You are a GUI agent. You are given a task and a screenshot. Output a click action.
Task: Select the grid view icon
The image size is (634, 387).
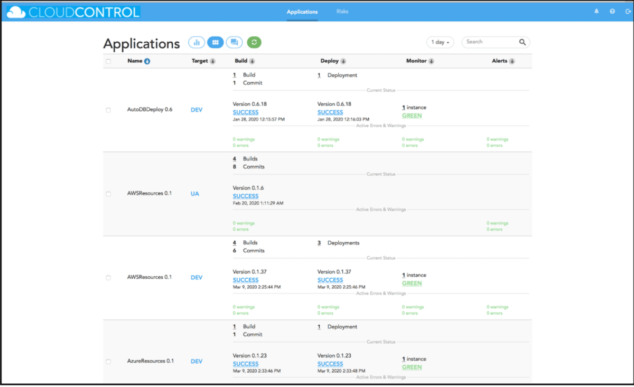pyautogui.click(x=216, y=42)
